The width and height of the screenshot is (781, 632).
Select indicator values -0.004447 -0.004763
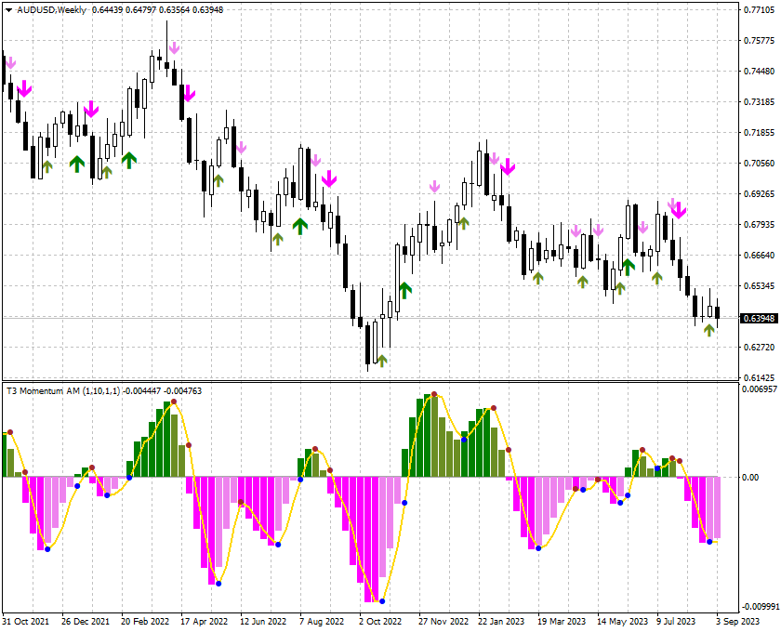tap(162, 391)
